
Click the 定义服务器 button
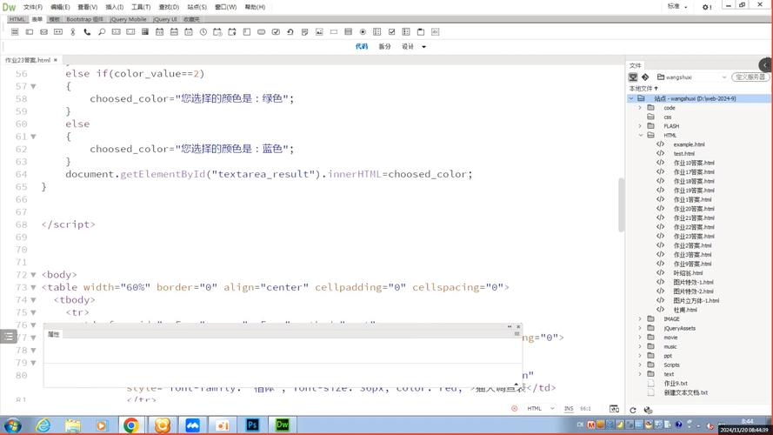pyautogui.click(x=750, y=77)
